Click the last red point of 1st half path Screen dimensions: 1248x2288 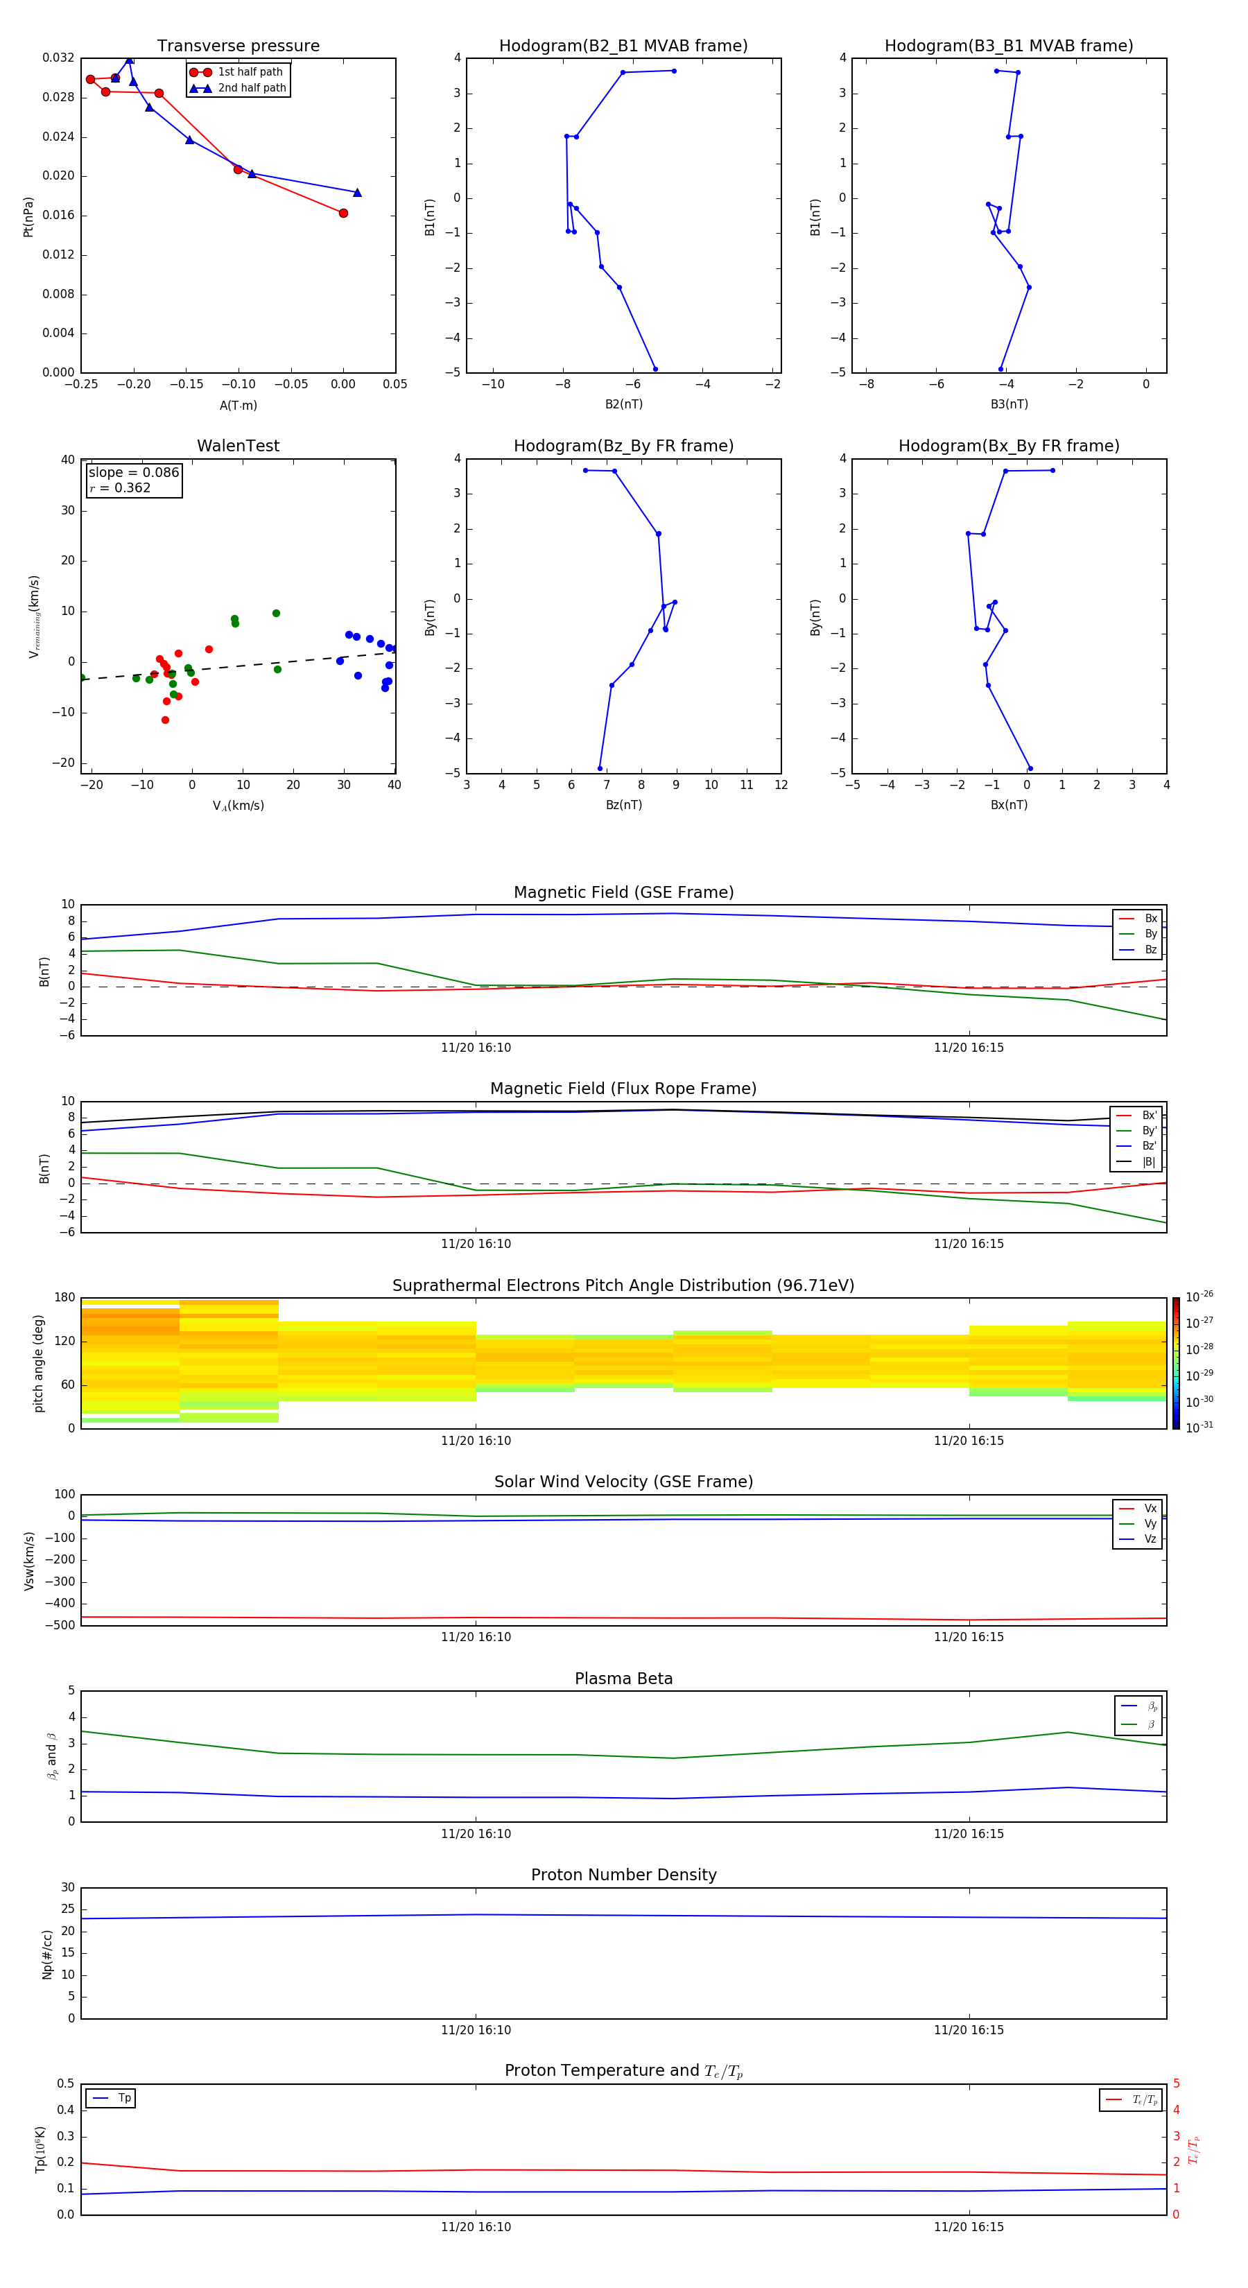[343, 213]
